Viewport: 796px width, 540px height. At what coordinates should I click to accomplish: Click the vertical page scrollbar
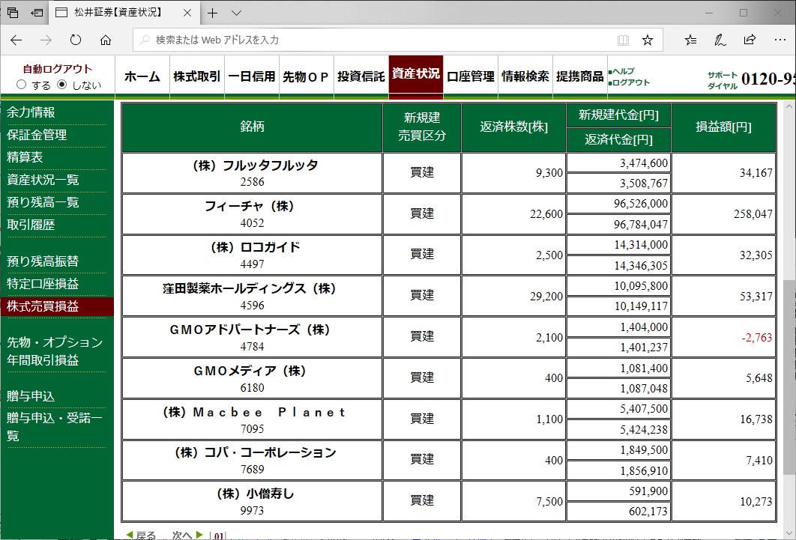pyautogui.click(x=789, y=374)
